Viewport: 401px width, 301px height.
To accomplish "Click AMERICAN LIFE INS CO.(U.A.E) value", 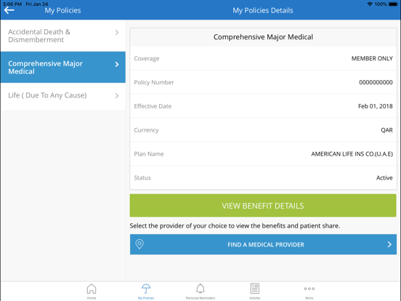I will 352,154.
